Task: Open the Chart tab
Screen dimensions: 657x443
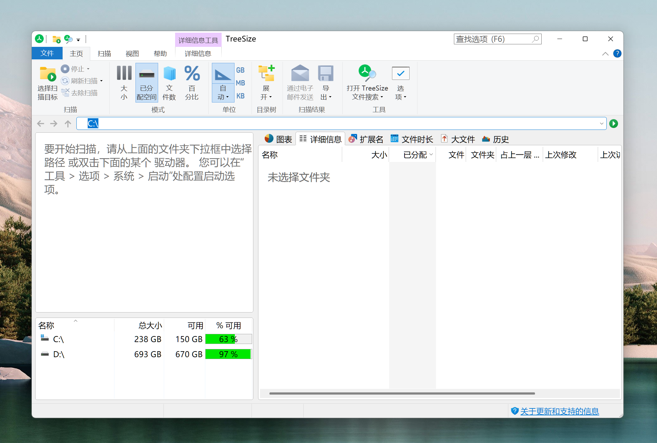Action: point(279,139)
